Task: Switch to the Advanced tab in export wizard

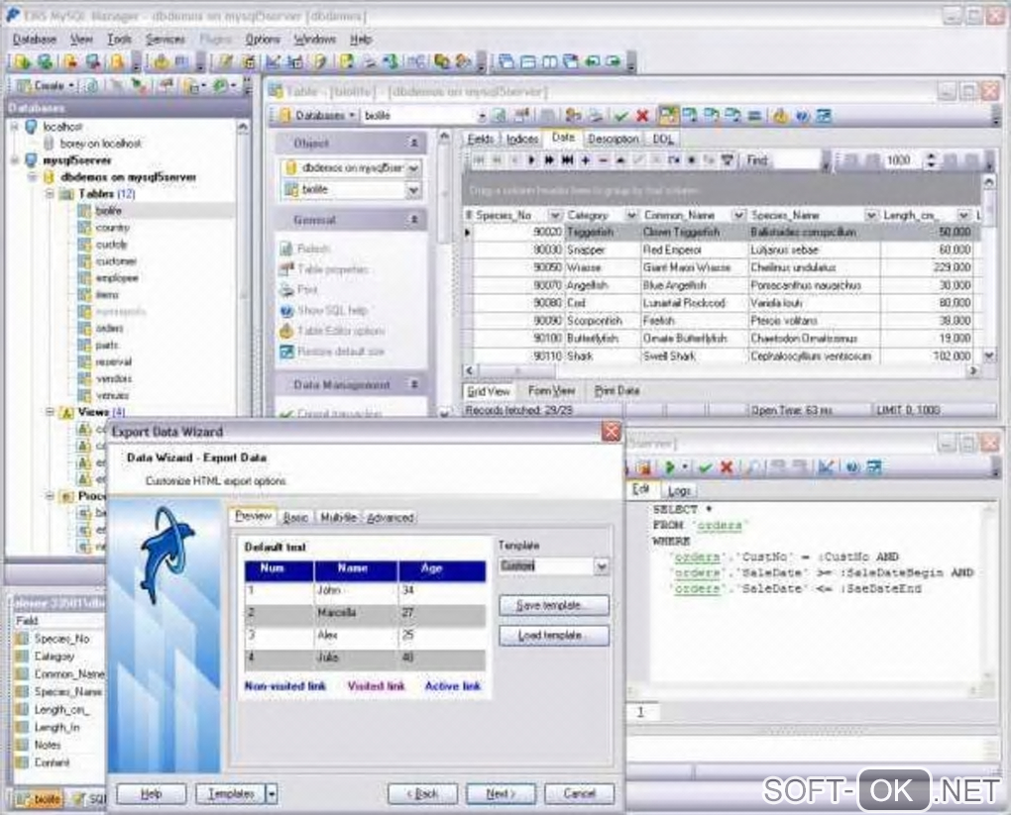Action: coord(391,517)
